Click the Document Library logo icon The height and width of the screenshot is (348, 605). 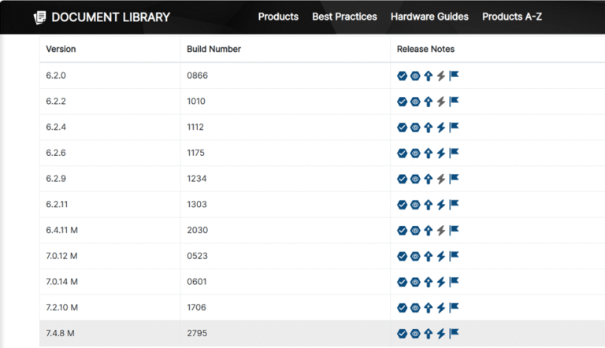coord(39,17)
